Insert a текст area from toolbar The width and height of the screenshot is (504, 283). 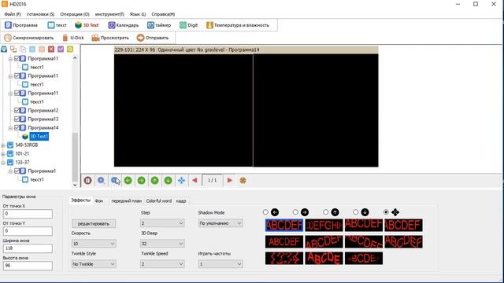pos(57,25)
